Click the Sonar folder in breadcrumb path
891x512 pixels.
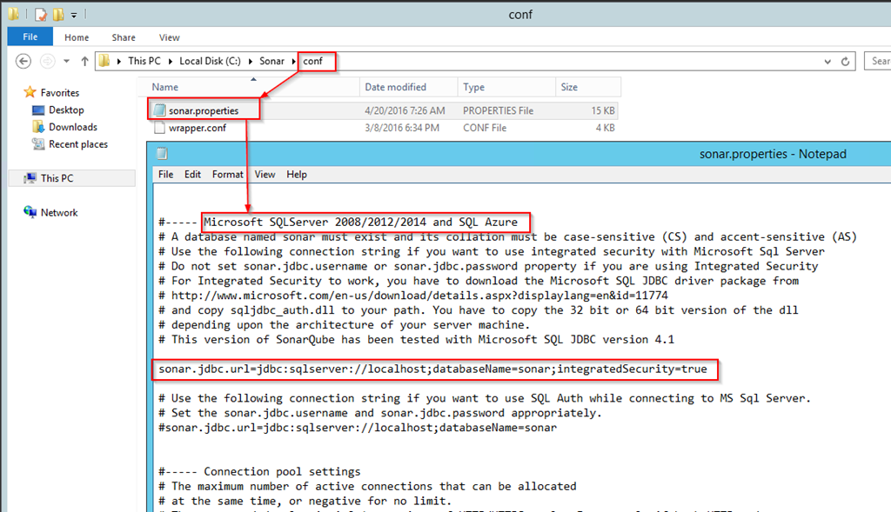tap(271, 61)
